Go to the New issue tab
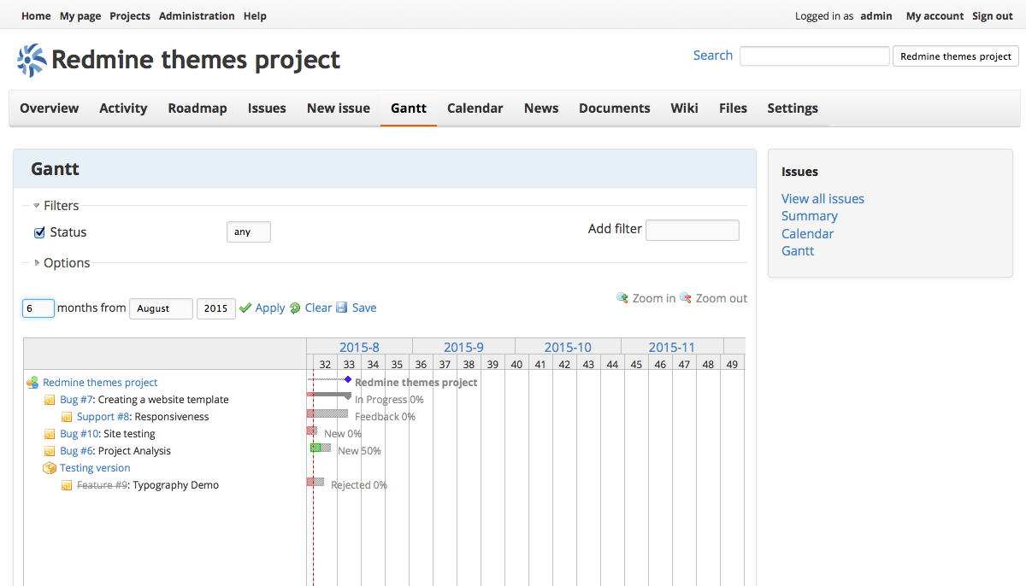The height and width of the screenshot is (586, 1026). point(339,108)
